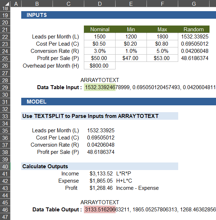Click the L*R*P formula note
The width and height of the screenshot is (216, 220).
(123, 174)
